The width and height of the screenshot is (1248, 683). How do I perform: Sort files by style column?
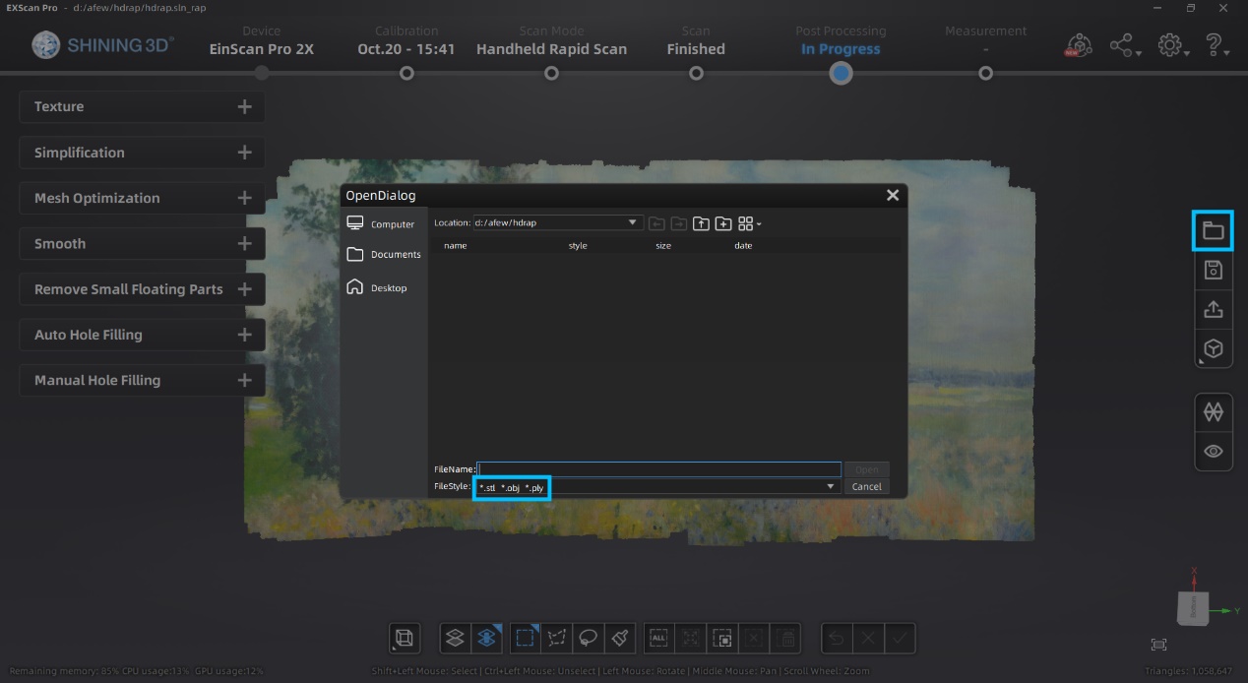578,245
